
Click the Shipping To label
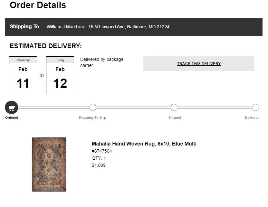(24, 27)
